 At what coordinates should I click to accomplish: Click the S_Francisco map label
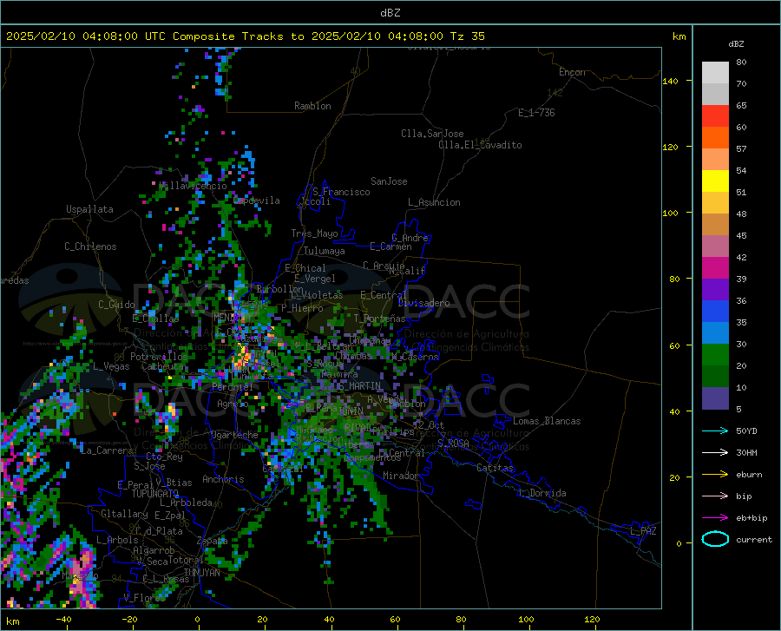[341, 192]
